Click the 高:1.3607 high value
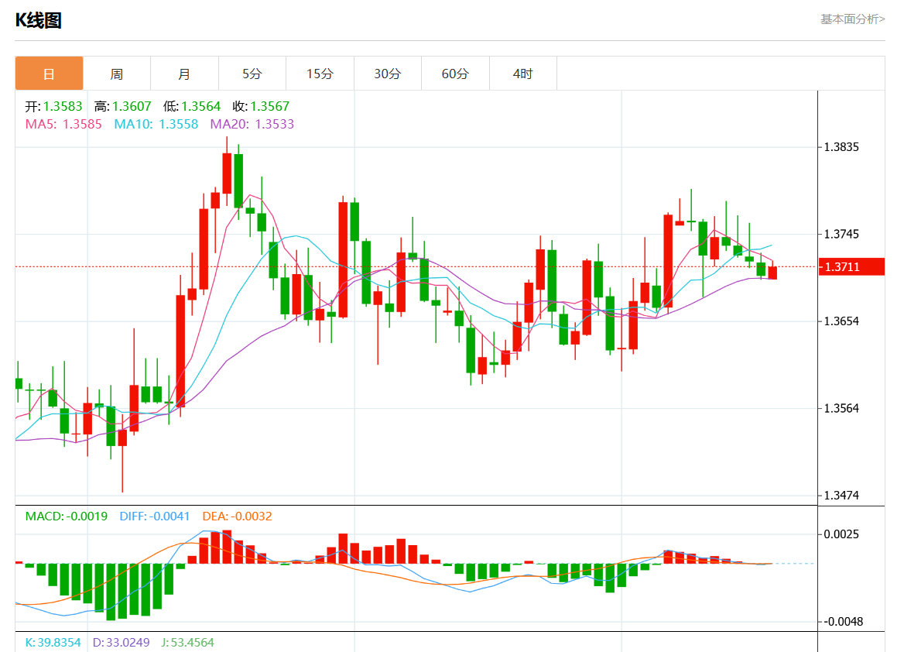The height and width of the screenshot is (652, 904). (123, 106)
